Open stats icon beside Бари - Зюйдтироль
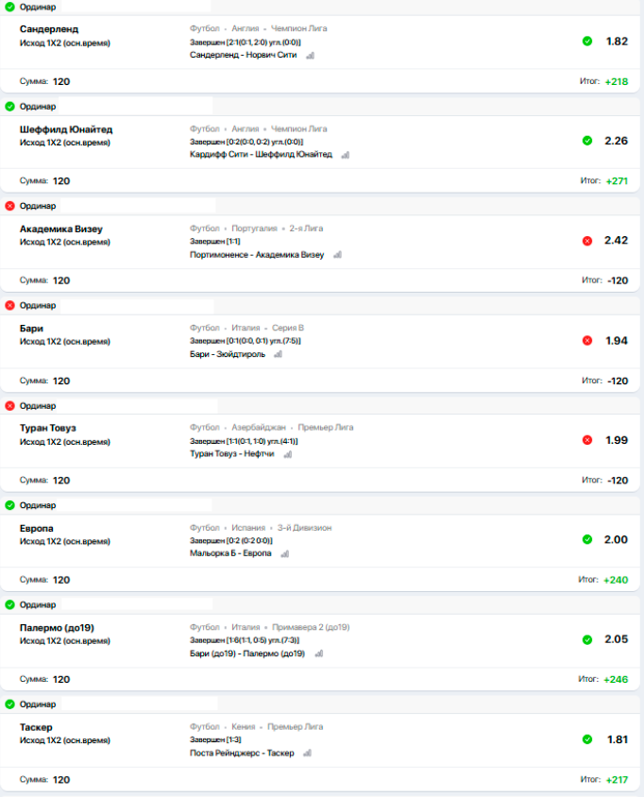Image resolution: width=644 pixels, height=797 pixels. click(278, 355)
